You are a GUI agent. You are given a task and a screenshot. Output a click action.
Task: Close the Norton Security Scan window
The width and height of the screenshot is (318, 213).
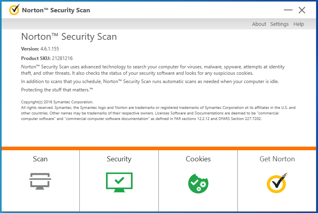(302, 10)
